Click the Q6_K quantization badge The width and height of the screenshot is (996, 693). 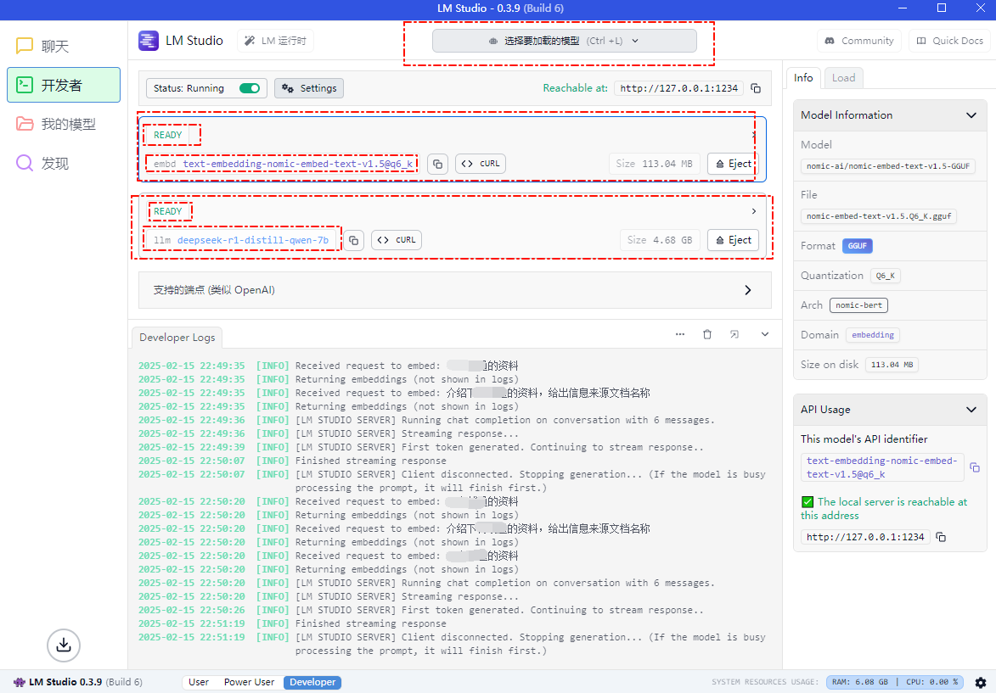[886, 276]
